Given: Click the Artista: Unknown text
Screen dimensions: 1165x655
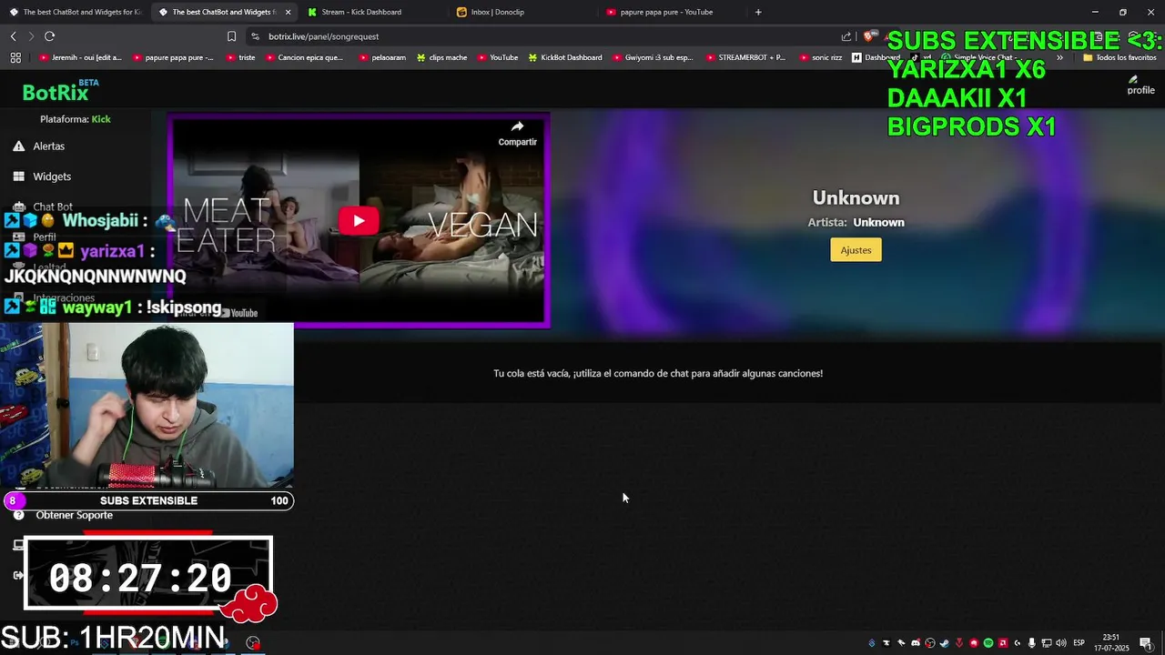Looking at the screenshot, I should (856, 222).
